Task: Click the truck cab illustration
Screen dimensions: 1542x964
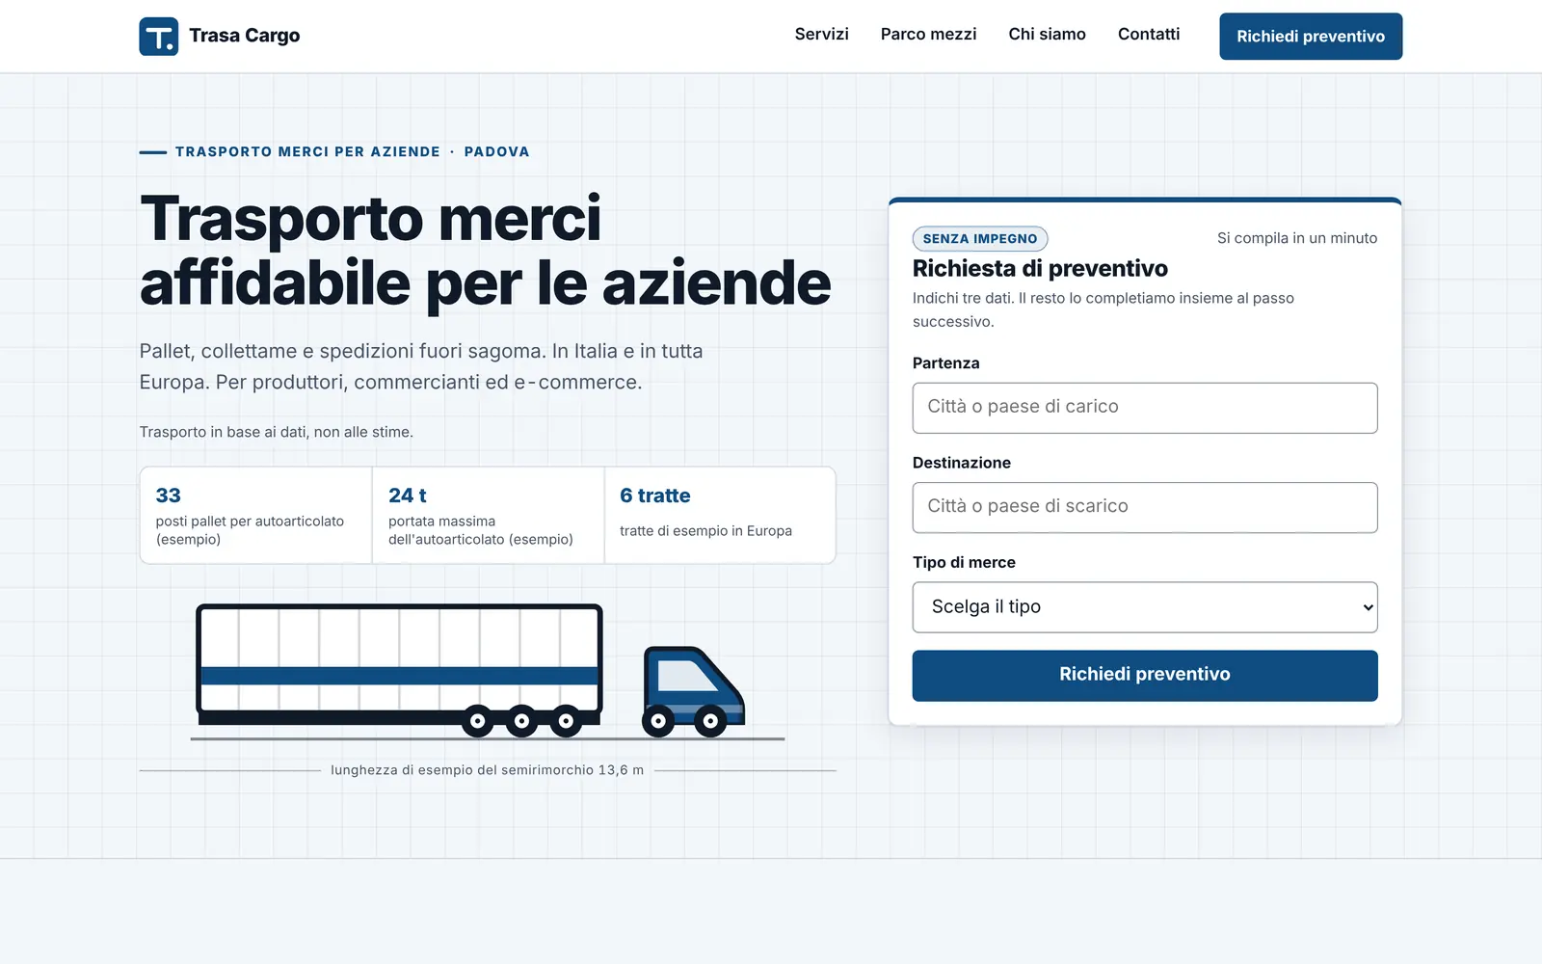Action: [x=693, y=691]
